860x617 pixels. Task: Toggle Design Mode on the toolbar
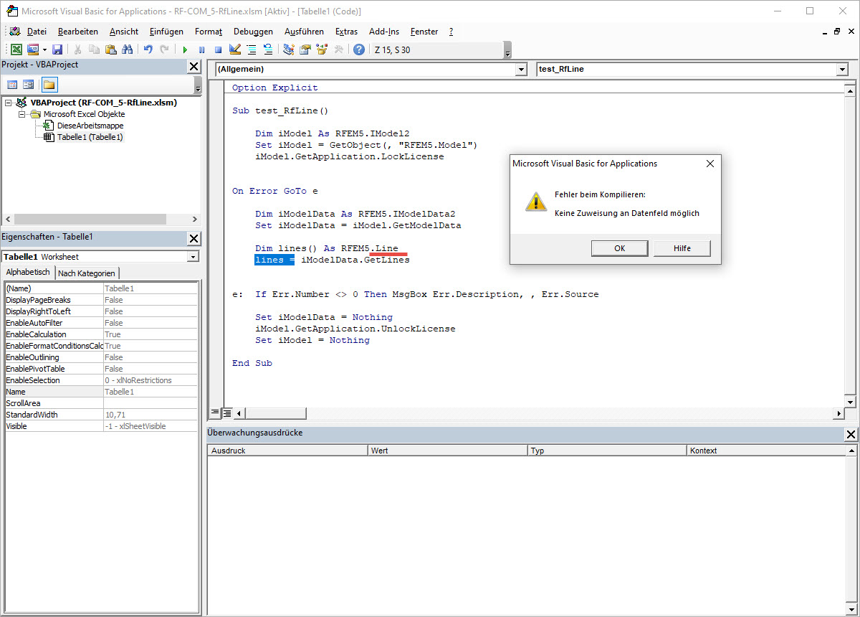point(235,49)
